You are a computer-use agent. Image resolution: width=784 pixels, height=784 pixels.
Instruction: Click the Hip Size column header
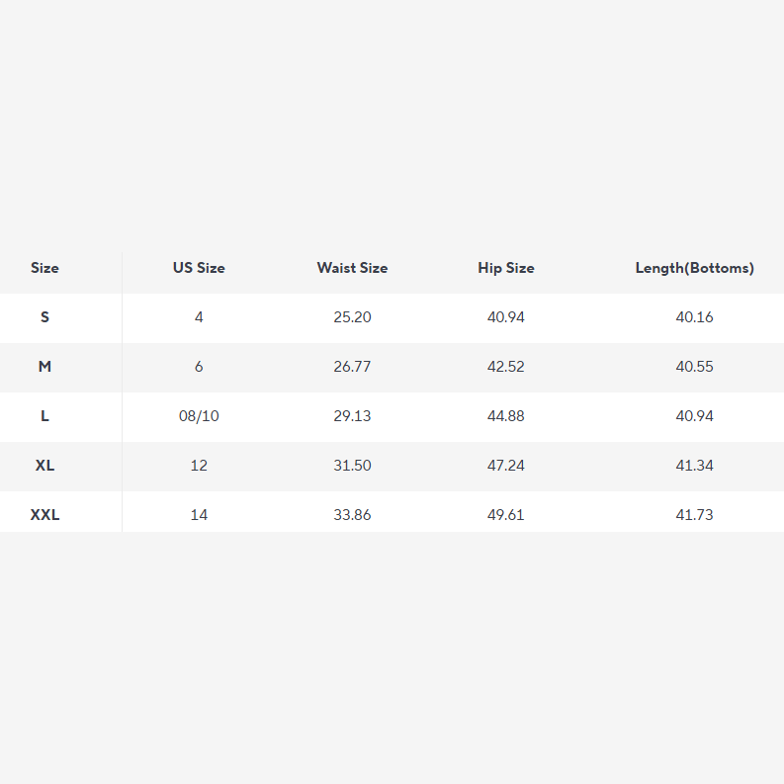point(505,268)
